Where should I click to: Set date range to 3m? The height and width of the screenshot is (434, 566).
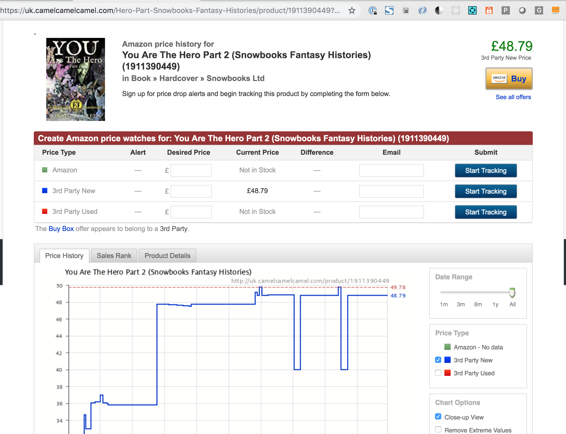pyautogui.click(x=461, y=304)
